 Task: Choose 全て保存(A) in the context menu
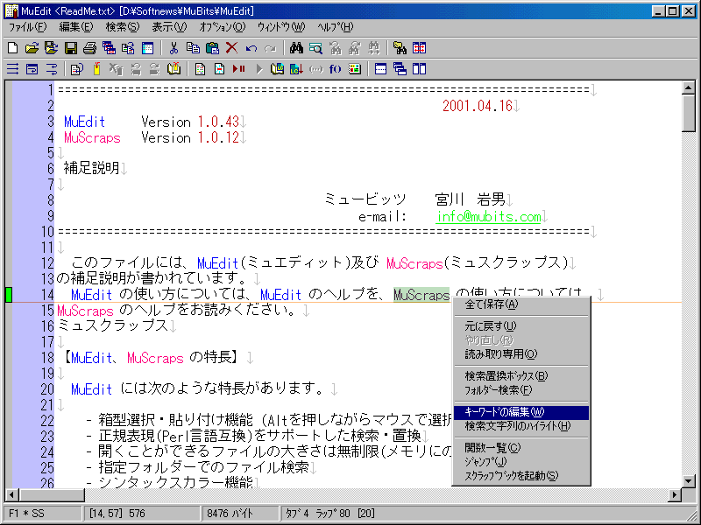point(521,304)
